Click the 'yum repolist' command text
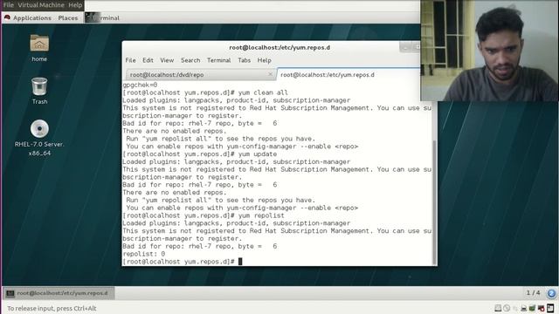Viewport: 559px width, 314px height. [261, 215]
